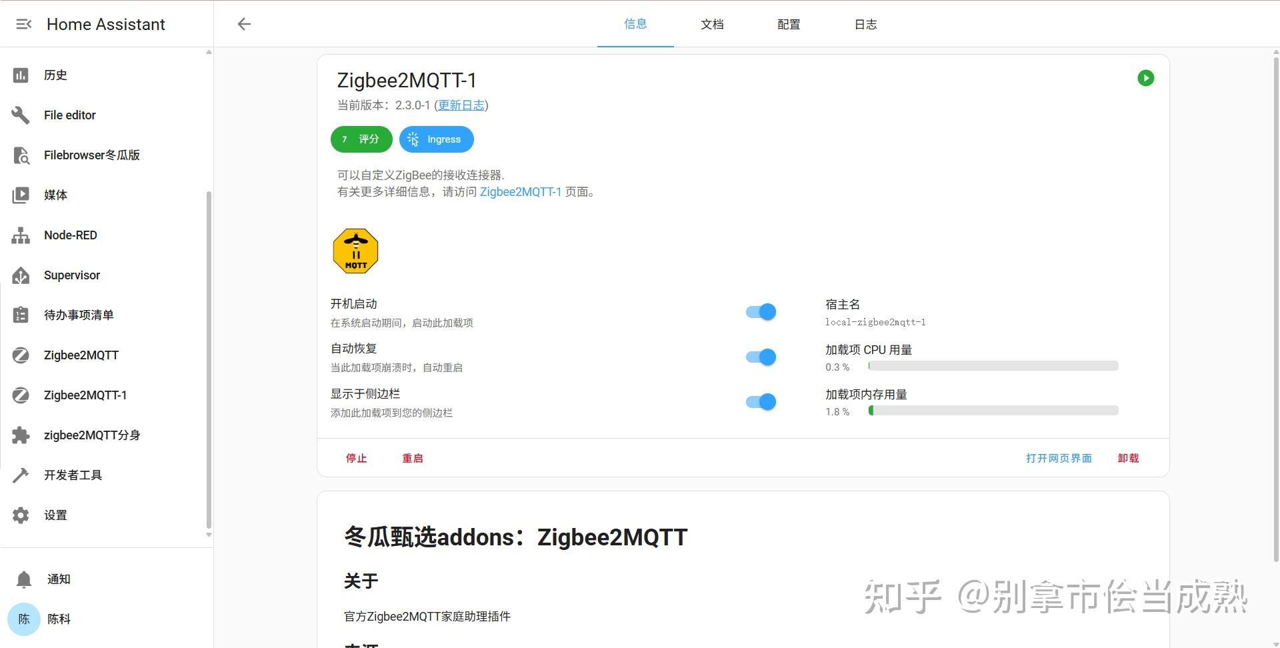Image resolution: width=1280 pixels, height=648 pixels.
Task: Collapse the sidebar with hamburger icon
Action: pyautogui.click(x=24, y=24)
